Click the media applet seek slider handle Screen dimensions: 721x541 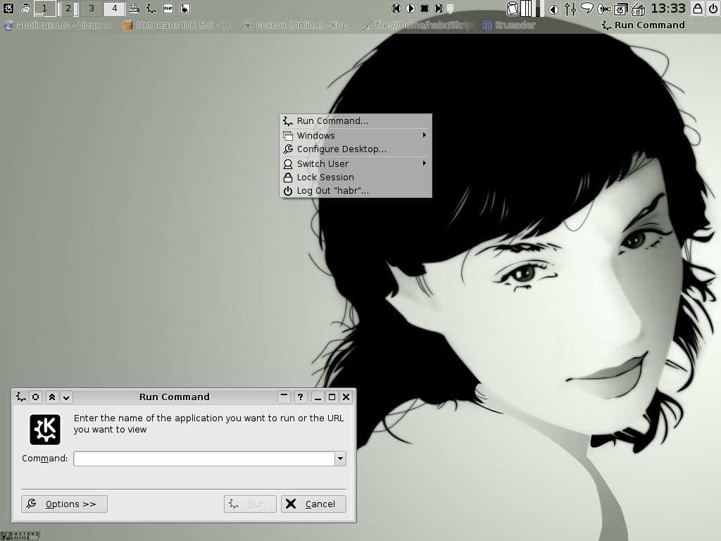click(451, 8)
